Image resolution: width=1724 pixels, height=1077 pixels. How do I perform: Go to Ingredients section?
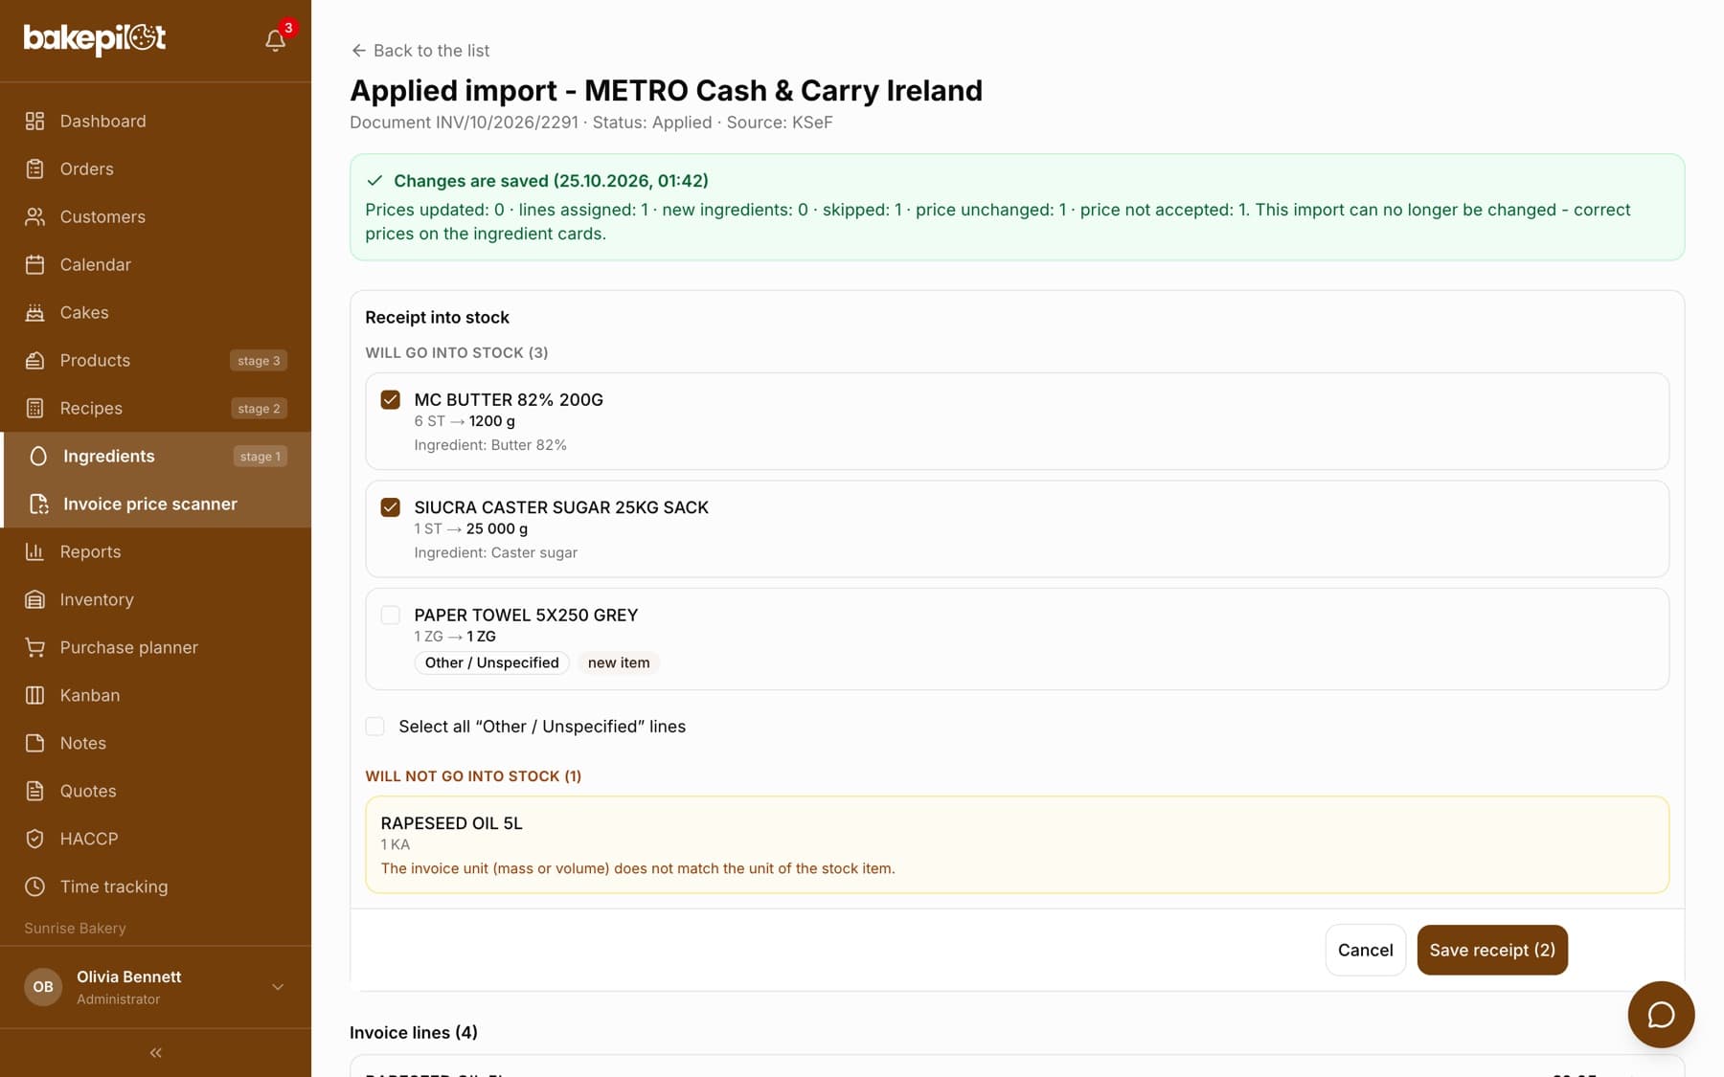[155, 456]
